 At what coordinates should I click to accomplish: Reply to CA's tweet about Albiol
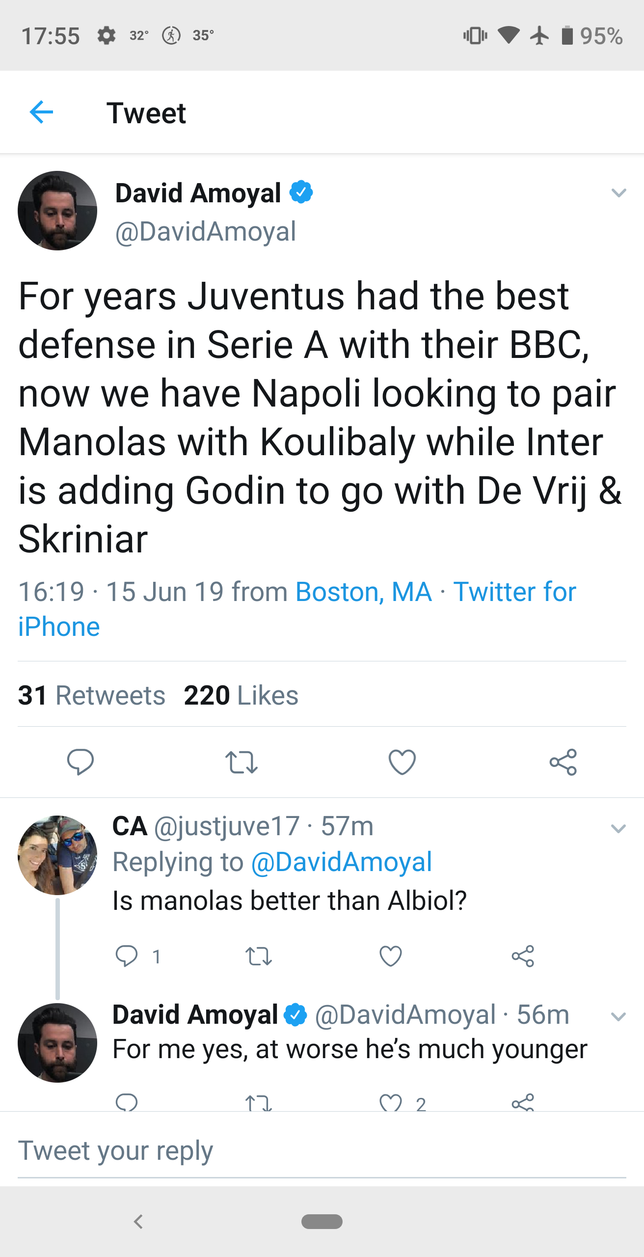(x=126, y=956)
